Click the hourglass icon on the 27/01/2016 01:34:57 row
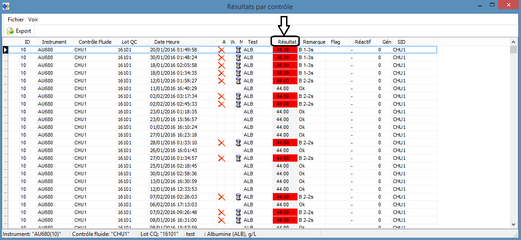The height and width of the screenshot is (240, 521). click(x=238, y=158)
